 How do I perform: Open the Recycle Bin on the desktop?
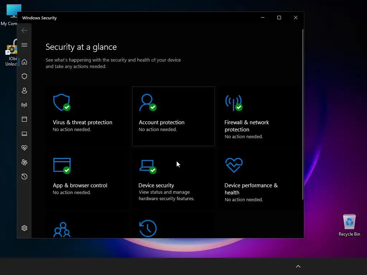(349, 225)
